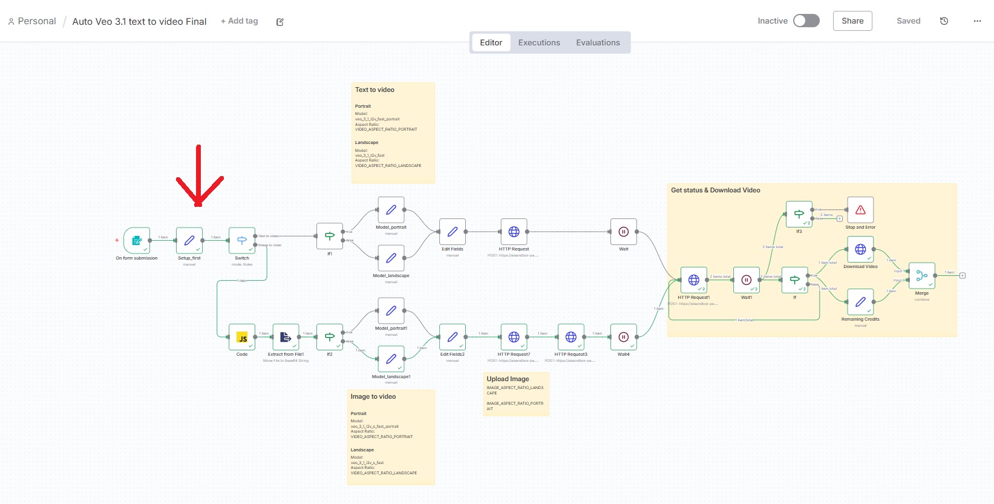Open the three-dot workflow options menu

tap(977, 21)
